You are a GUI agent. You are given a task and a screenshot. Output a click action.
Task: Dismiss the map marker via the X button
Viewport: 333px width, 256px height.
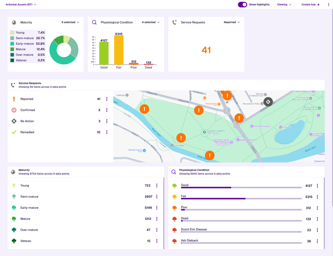[268, 102]
